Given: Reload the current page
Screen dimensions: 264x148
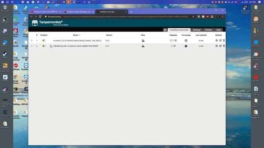Looking at the screenshot, I should 40,16.
